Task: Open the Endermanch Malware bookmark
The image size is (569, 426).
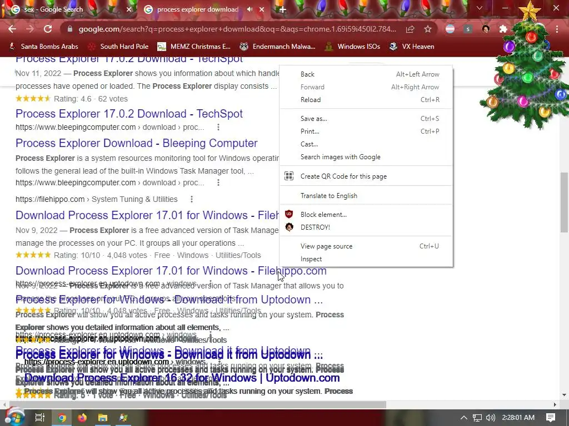Action: click(x=278, y=47)
